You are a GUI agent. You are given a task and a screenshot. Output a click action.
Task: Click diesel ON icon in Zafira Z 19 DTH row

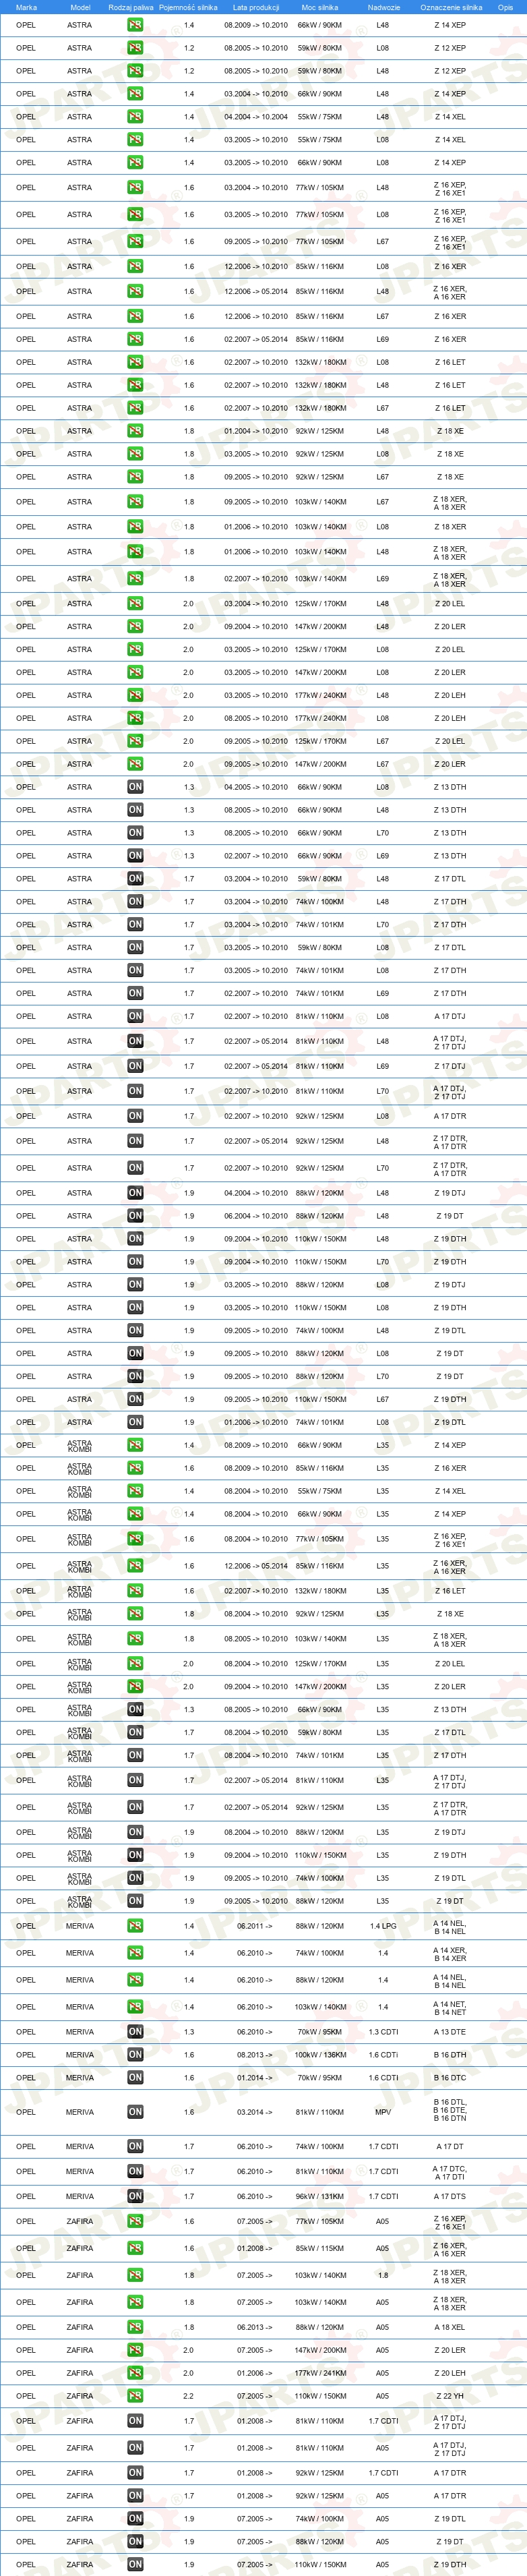(x=135, y=2564)
